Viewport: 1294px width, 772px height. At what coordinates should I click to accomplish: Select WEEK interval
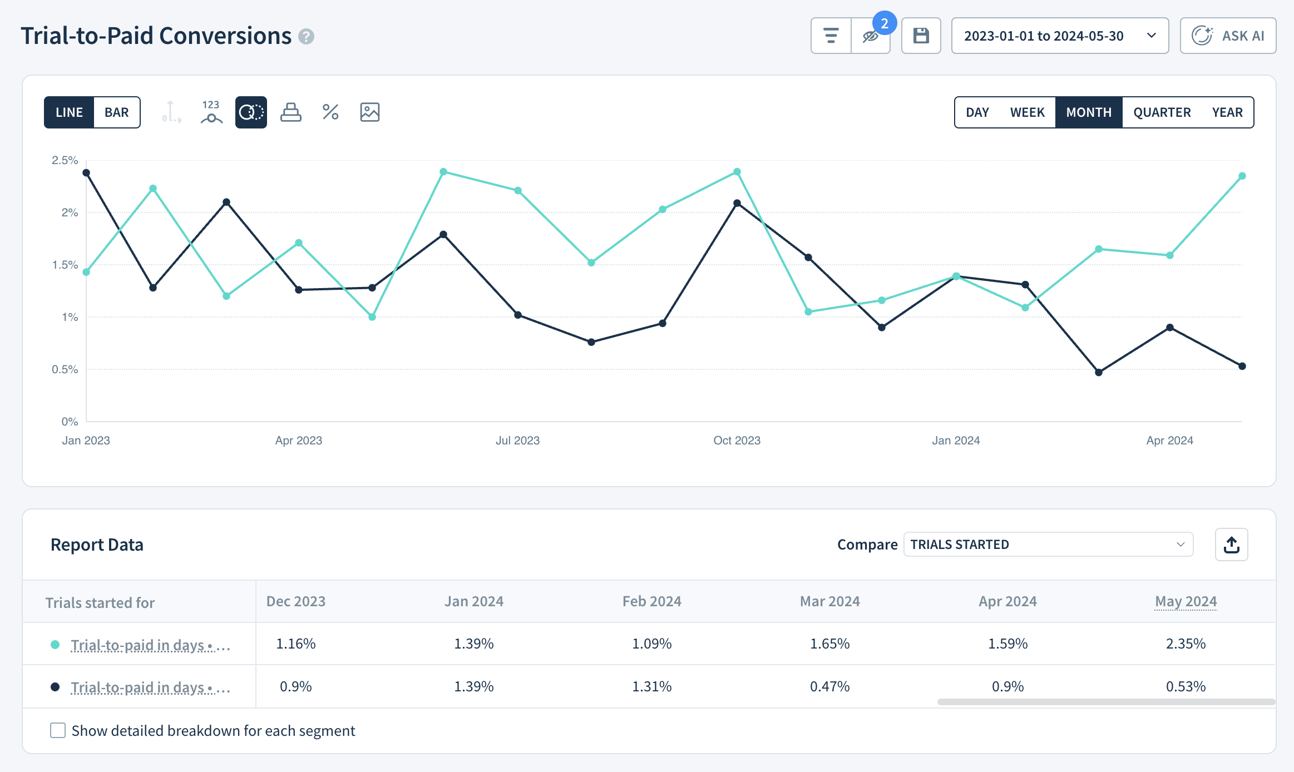point(1027,112)
